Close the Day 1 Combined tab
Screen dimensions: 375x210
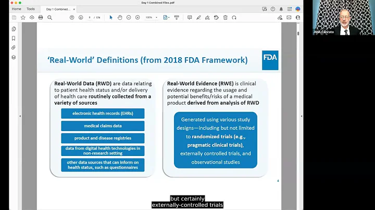point(74,9)
